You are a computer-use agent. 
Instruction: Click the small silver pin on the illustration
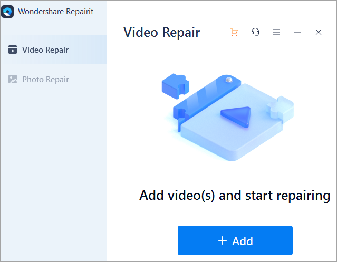[x=228, y=80]
